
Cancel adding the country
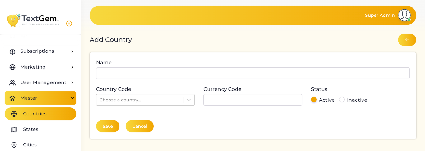coord(140,126)
